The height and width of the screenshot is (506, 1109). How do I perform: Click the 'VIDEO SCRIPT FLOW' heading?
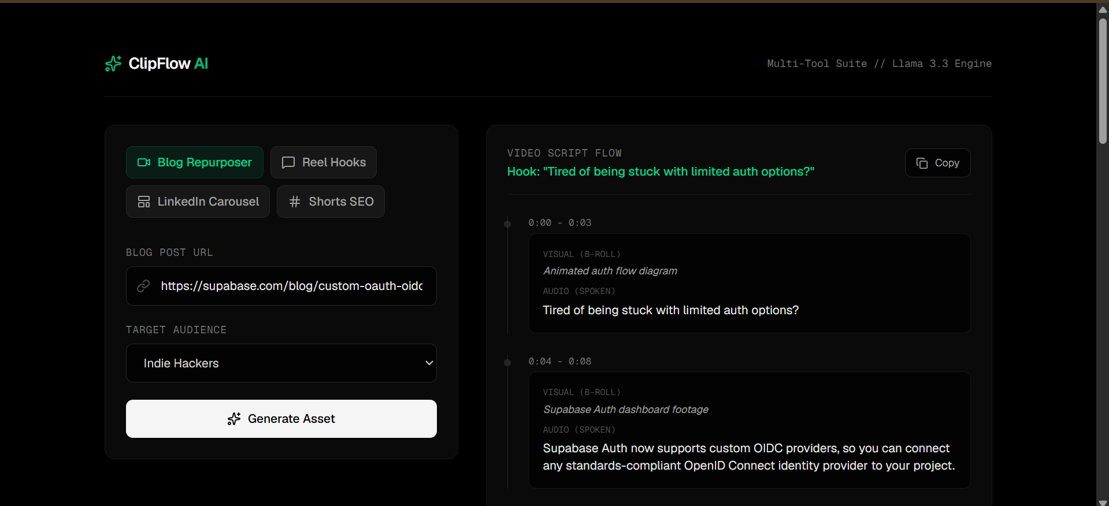point(564,153)
